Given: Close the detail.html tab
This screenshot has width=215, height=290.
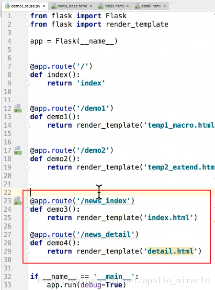Looking at the screenshot, I should pos(164,6).
